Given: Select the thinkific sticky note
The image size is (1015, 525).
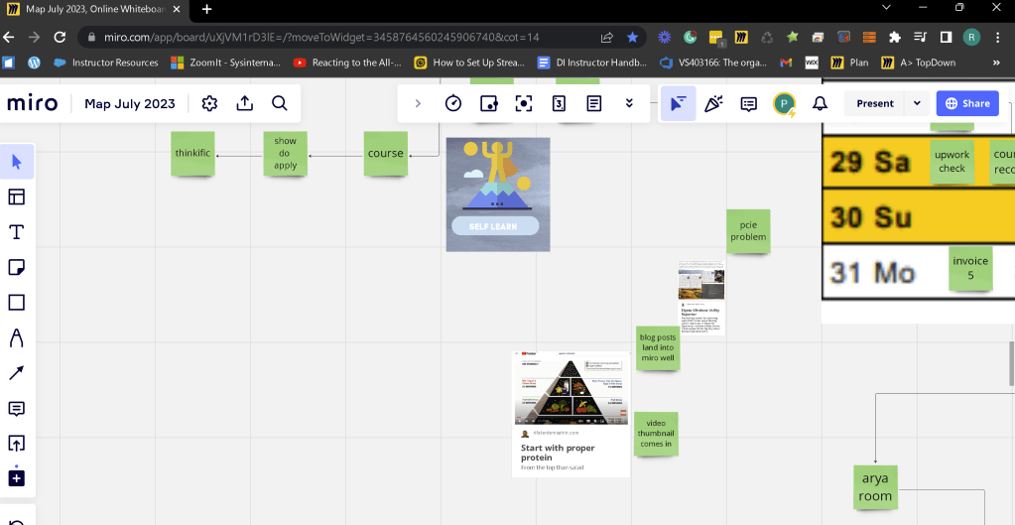Looking at the screenshot, I should click(x=192, y=154).
